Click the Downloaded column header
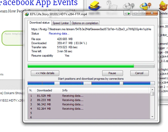168x132 pixels. click(48, 91)
